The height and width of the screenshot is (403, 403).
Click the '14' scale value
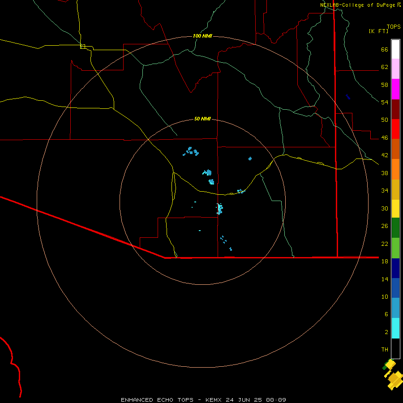[385, 279]
